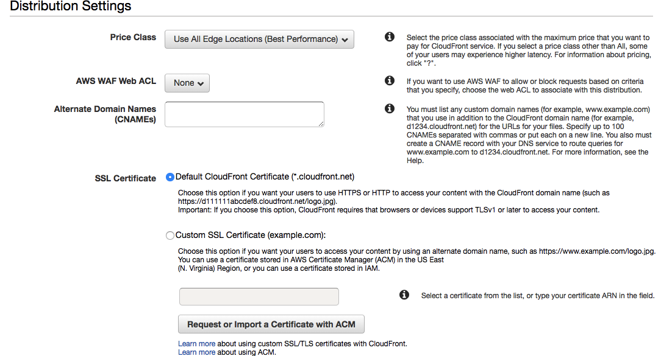This screenshot has width=661, height=356.
Task: Click the Alternate Domain Names text area
Action: tap(245, 114)
